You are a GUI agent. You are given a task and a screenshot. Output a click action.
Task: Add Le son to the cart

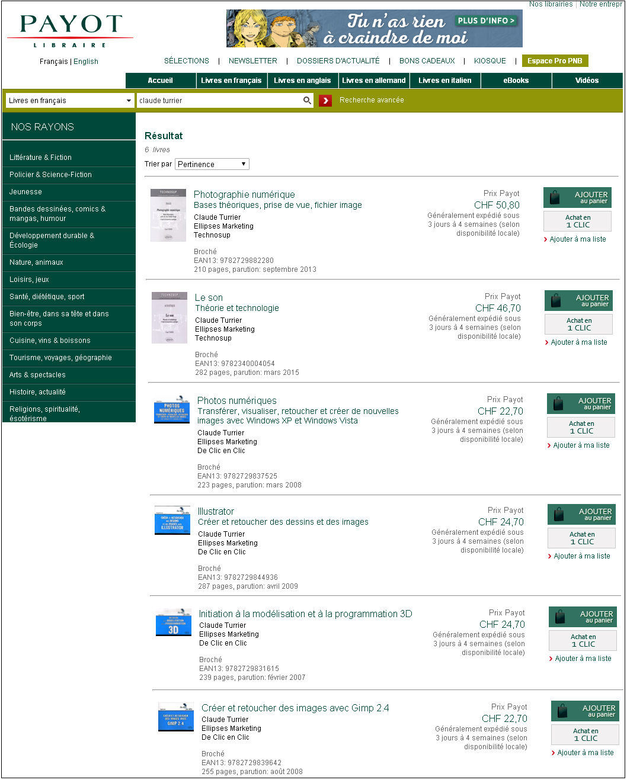(578, 301)
